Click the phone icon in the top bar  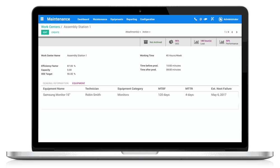(195, 19)
